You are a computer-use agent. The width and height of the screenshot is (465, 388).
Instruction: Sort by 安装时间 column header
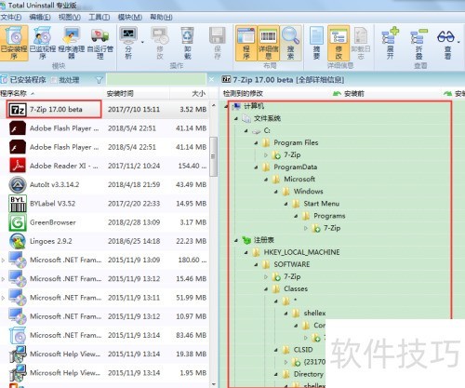(x=120, y=93)
